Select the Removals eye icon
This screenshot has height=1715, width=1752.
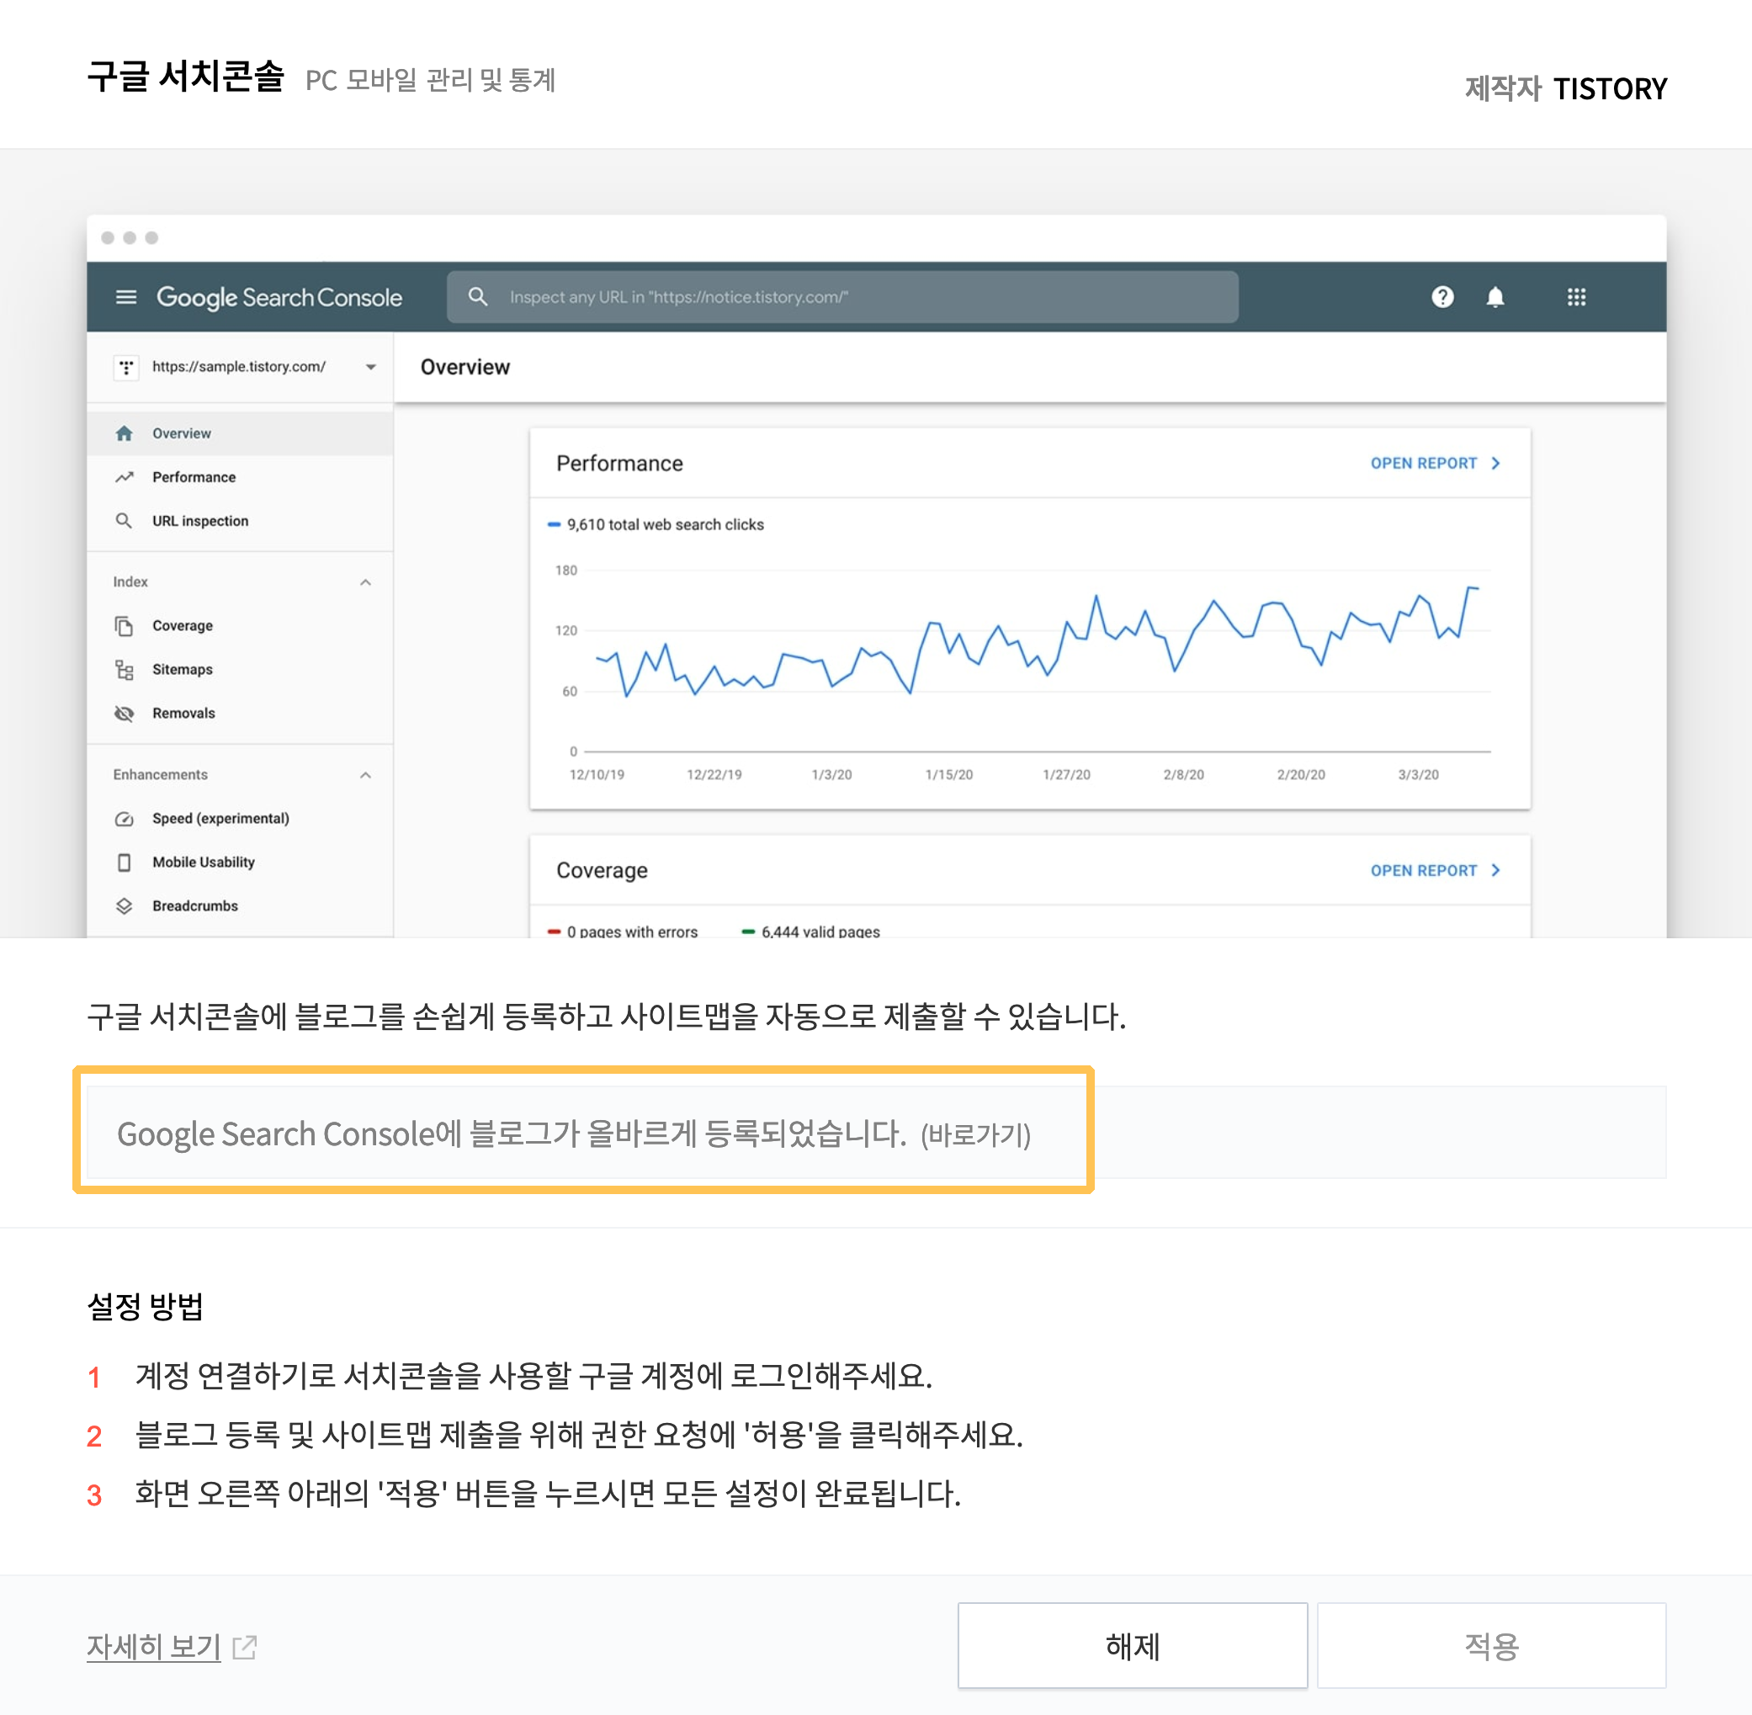(x=124, y=713)
